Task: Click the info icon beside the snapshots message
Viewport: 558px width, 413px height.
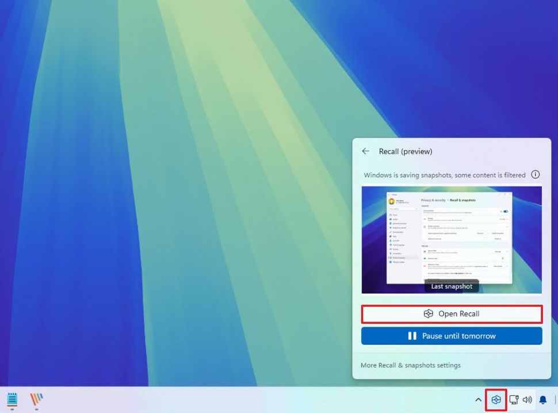Action: pos(536,174)
